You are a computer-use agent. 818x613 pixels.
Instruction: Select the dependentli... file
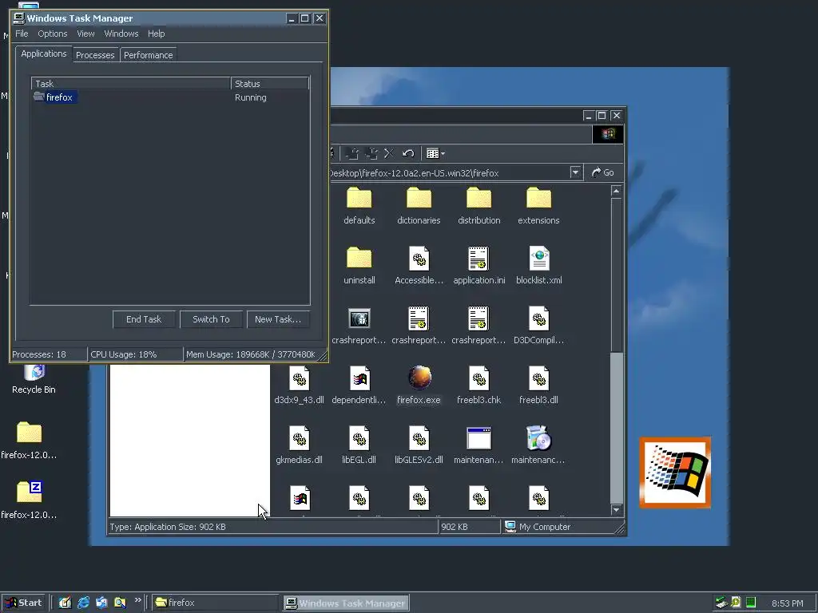click(359, 386)
